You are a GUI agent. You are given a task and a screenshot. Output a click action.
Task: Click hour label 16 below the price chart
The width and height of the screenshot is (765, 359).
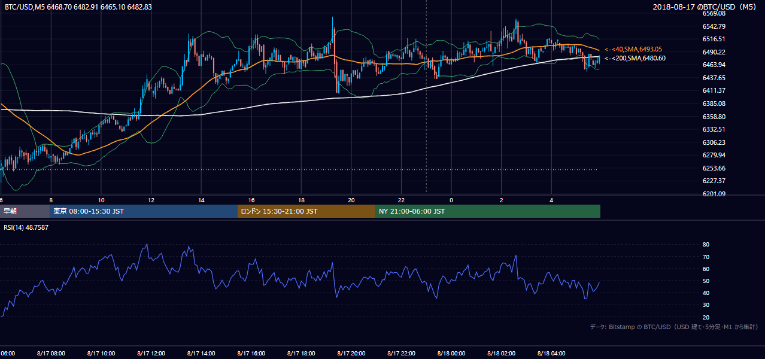tap(251, 200)
